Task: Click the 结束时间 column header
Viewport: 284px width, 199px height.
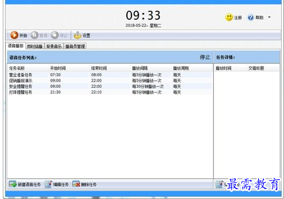Action: [99, 68]
